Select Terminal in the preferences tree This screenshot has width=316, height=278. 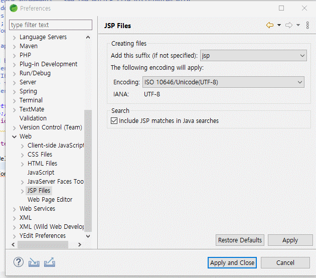(x=31, y=100)
